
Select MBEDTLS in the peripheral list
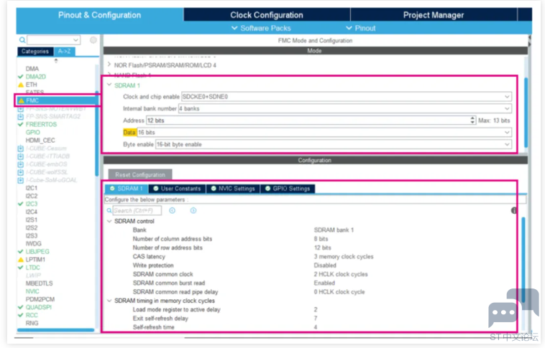tap(40, 283)
